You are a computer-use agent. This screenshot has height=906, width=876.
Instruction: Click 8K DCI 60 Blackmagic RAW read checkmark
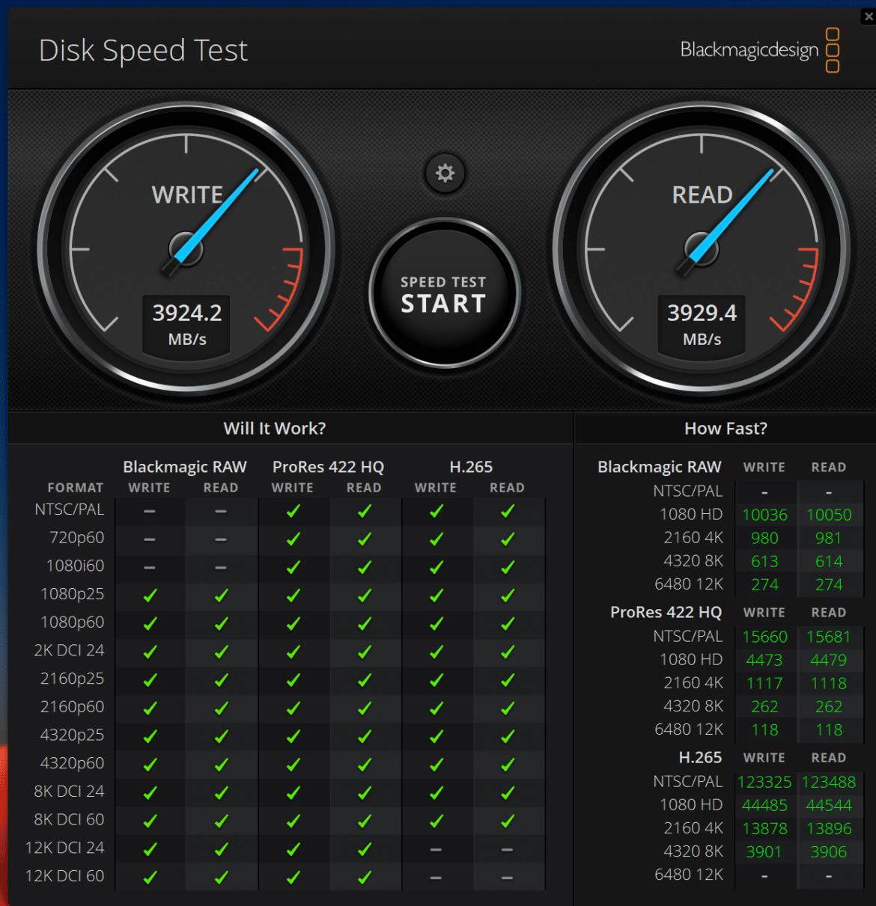[221, 821]
